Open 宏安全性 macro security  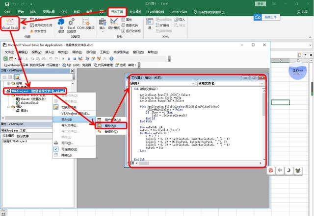(x=38, y=31)
